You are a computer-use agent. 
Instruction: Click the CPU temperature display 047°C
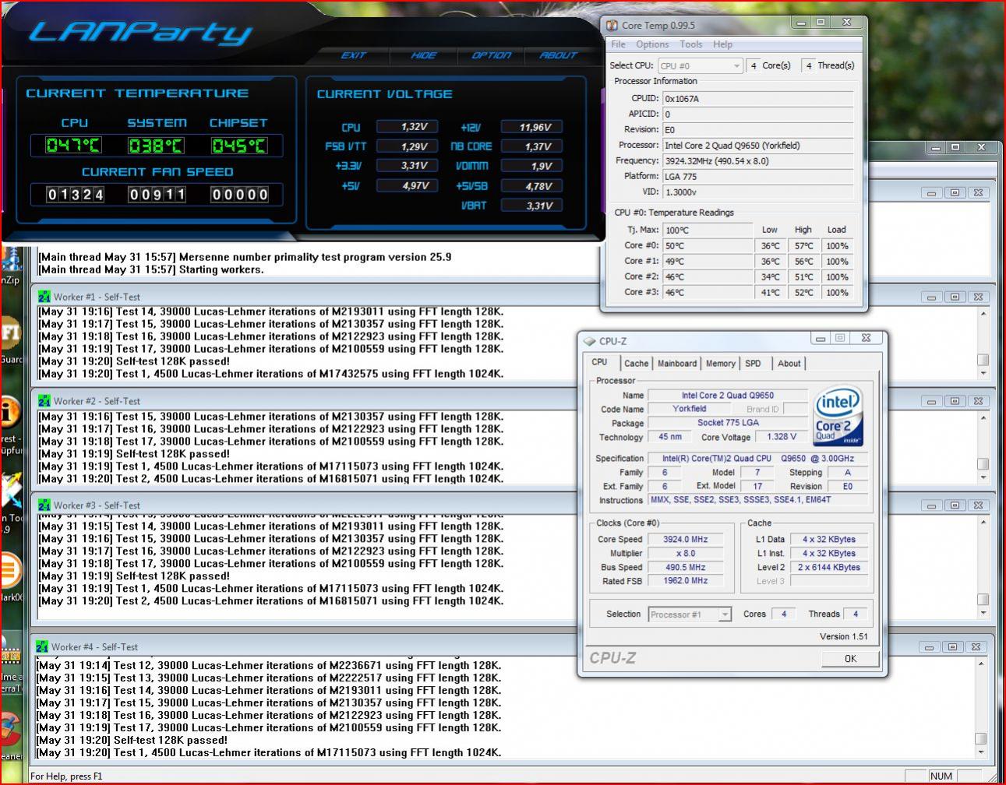point(73,146)
